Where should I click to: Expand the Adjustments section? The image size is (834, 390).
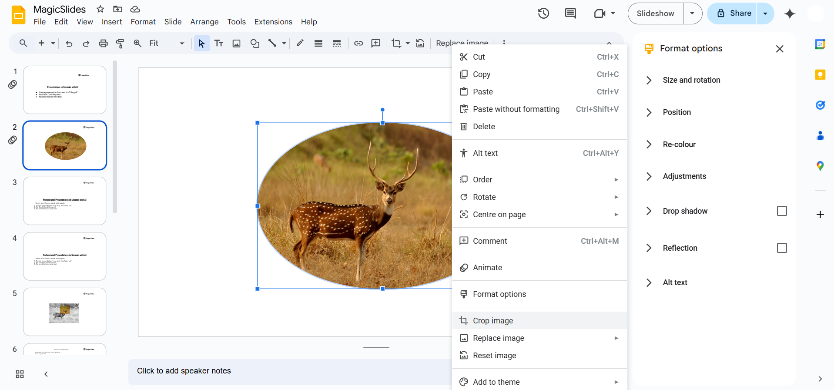click(x=684, y=176)
